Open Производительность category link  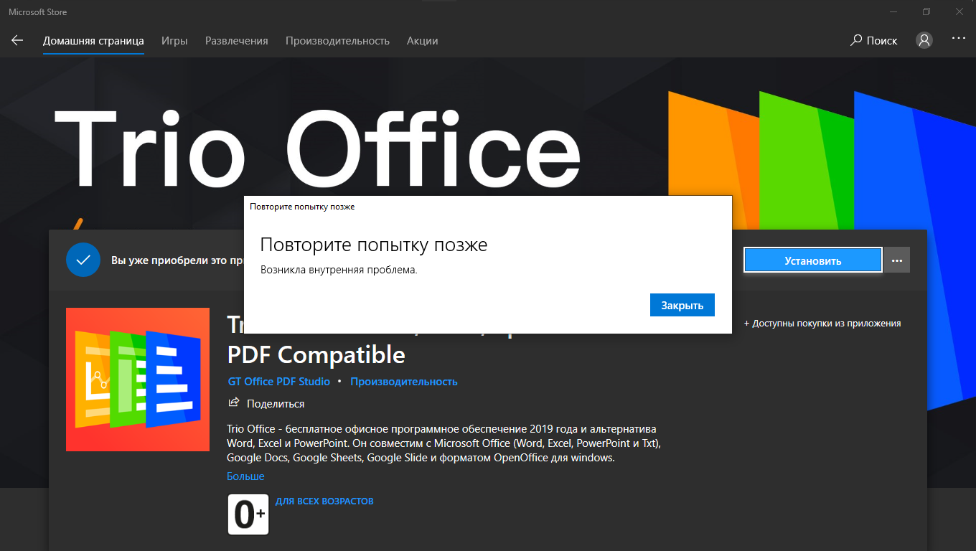pos(404,382)
